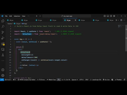The width and height of the screenshot is (127, 95).
Task: Click the ports forwarded status item
Action: coord(15,80)
